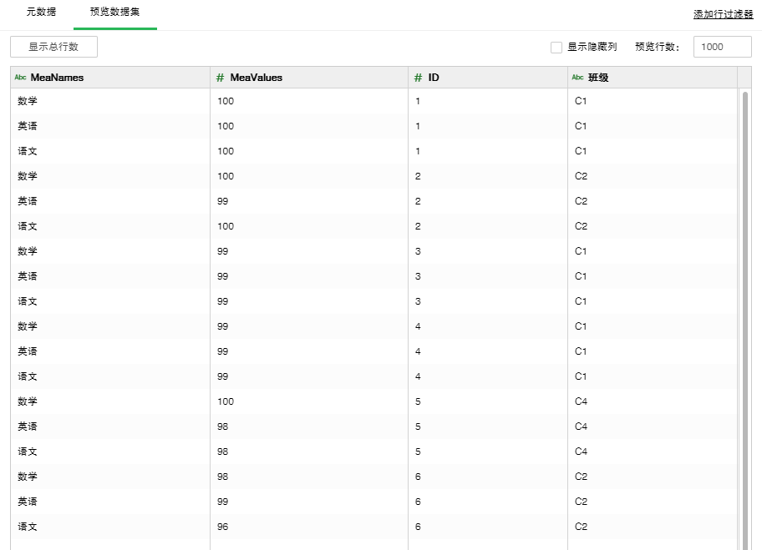
Task: Select the 预览数据集 tab
Action: click(x=115, y=13)
